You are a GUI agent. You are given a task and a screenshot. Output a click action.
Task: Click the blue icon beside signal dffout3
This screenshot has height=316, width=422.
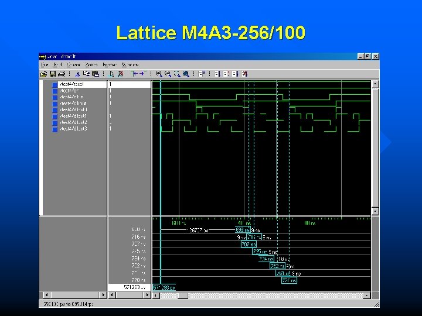coord(55,129)
